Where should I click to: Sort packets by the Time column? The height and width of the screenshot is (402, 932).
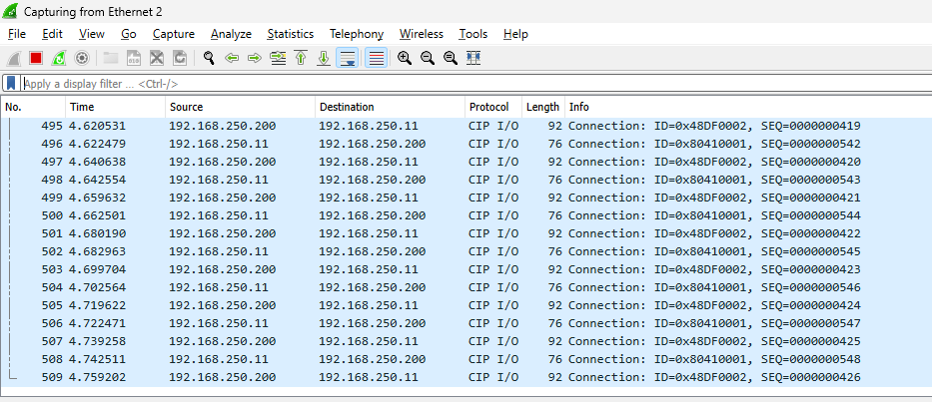82,107
